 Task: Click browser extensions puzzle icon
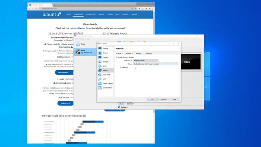click(139, 9)
